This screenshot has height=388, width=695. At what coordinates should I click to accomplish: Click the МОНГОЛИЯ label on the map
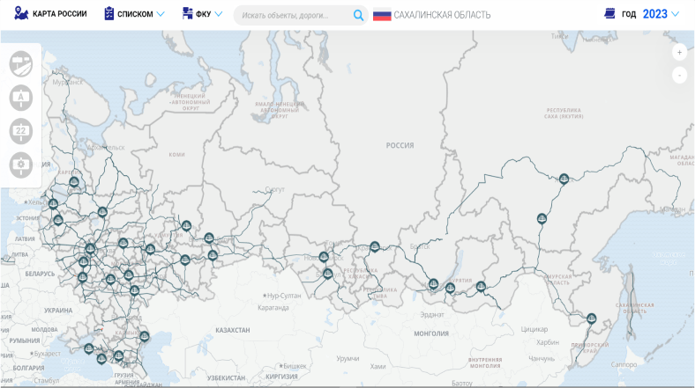[x=431, y=333]
